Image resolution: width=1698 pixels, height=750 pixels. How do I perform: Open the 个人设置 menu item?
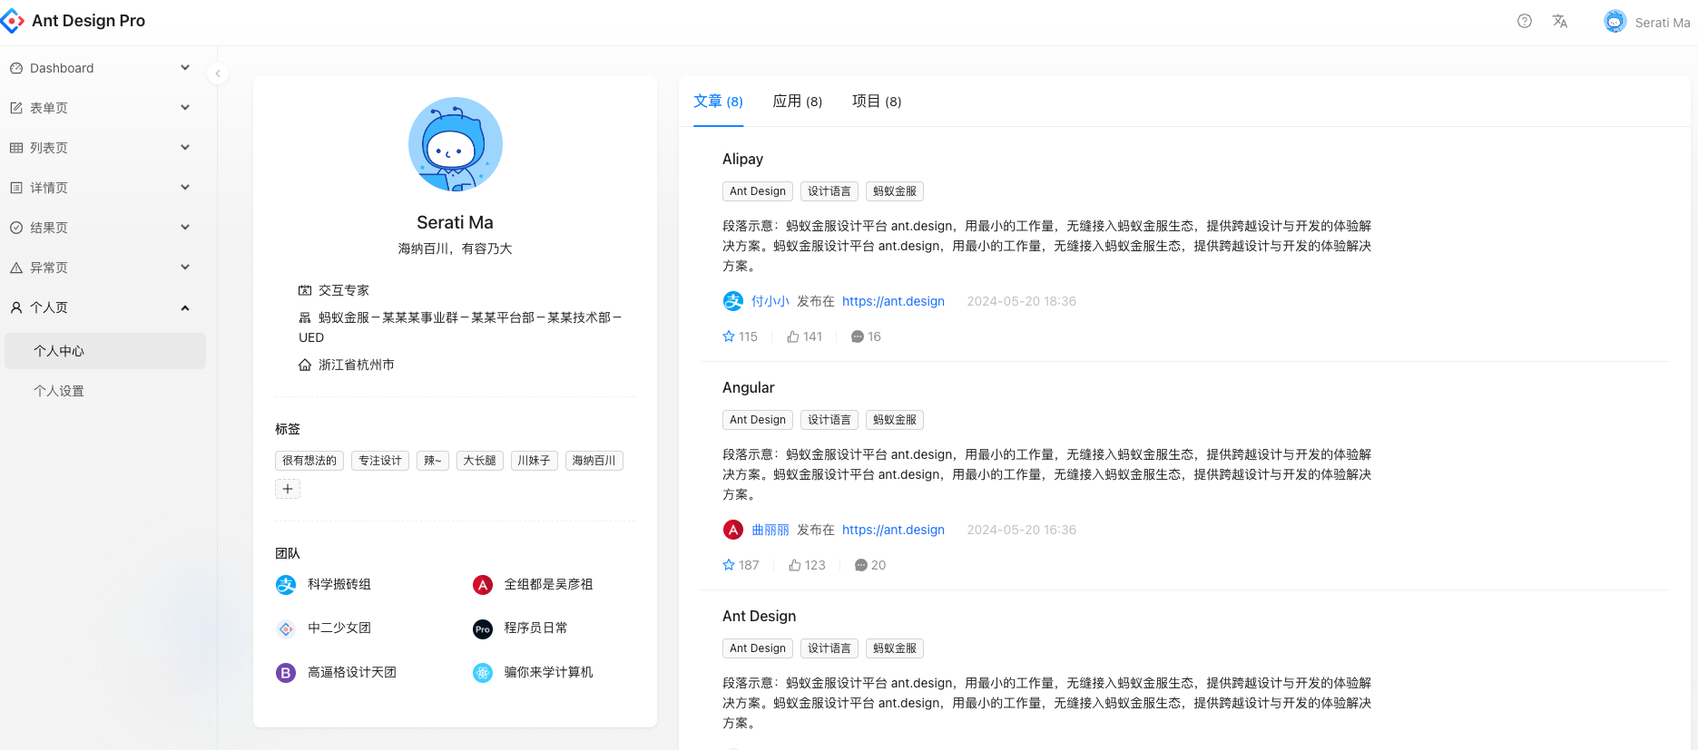(105, 391)
